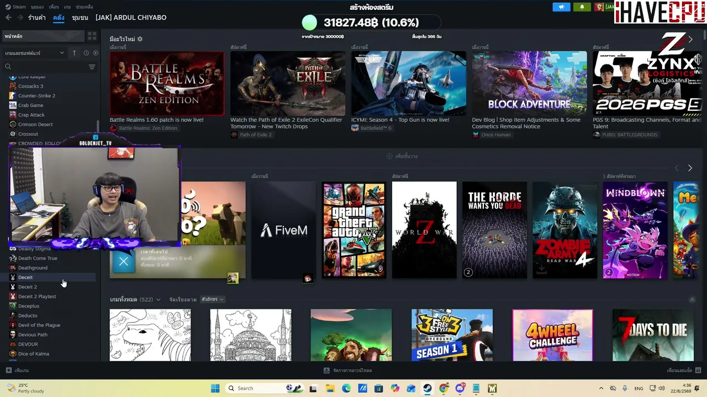Screen dimensions: 707x397
Task: Show next recent games with the right arrow
Action: pos(690,168)
